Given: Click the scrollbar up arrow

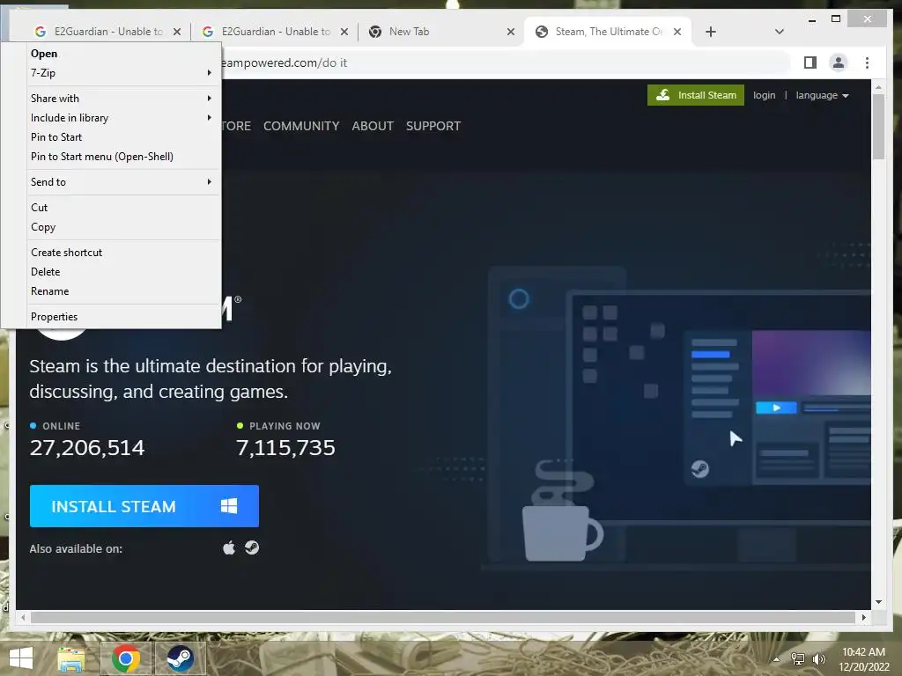Looking at the screenshot, I should pyautogui.click(x=878, y=87).
